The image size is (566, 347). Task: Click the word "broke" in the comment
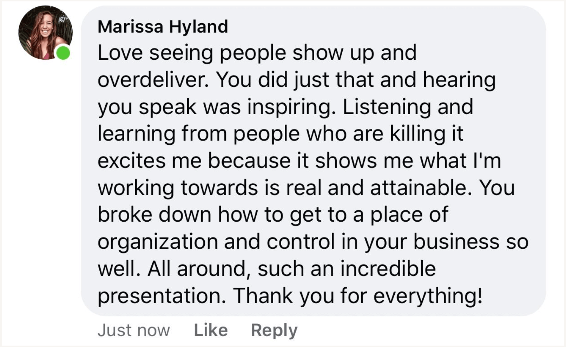click(x=125, y=215)
